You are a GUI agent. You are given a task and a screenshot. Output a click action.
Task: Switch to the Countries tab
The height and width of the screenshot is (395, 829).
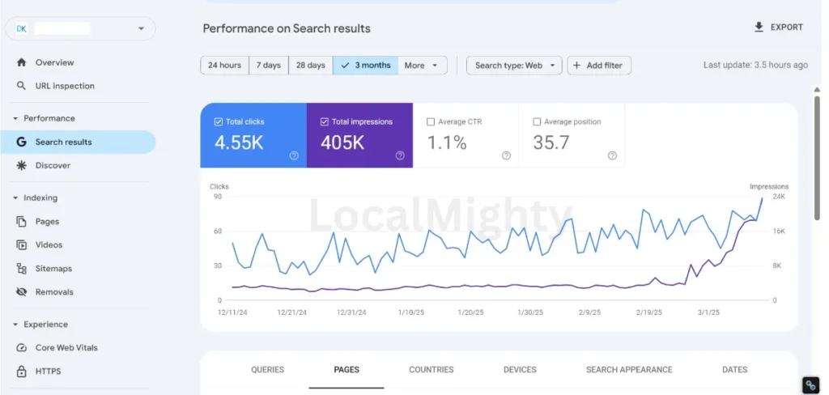pyautogui.click(x=431, y=370)
